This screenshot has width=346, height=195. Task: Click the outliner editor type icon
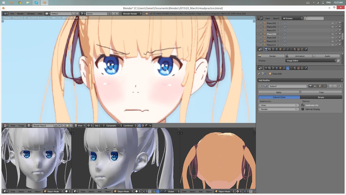[260, 18]
